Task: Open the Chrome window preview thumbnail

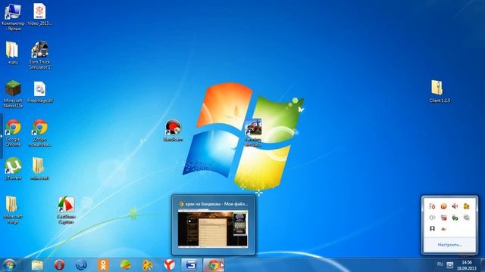Action: click(213, 228)
